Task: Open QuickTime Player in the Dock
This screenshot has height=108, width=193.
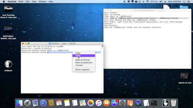Action: click(x=138, y=103)
